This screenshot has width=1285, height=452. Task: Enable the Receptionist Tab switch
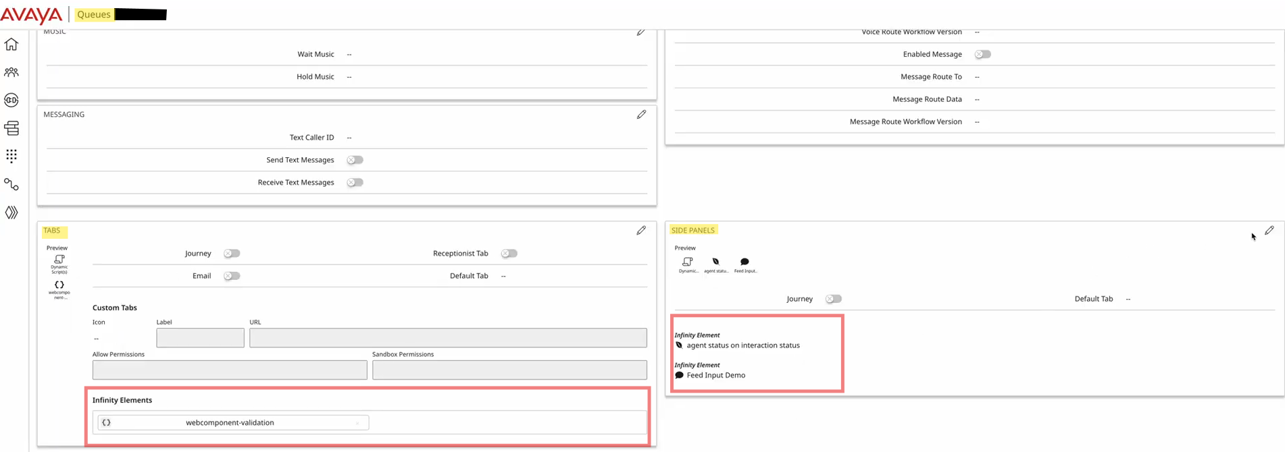coord(509,254)
